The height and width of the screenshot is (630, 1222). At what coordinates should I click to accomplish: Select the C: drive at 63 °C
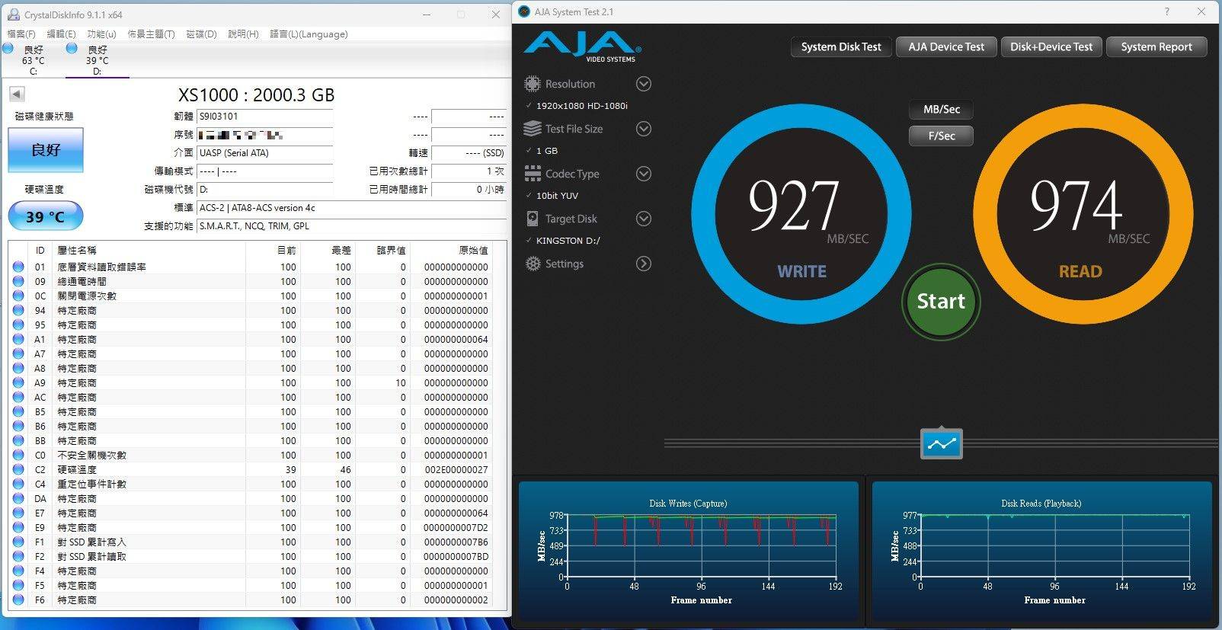(x=32, y=60)
